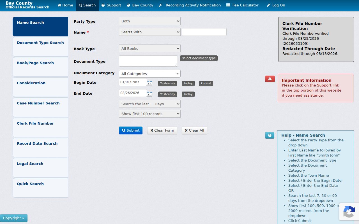
Task: Switch to Record Date Search tab
Action: [x=40, y=148]
